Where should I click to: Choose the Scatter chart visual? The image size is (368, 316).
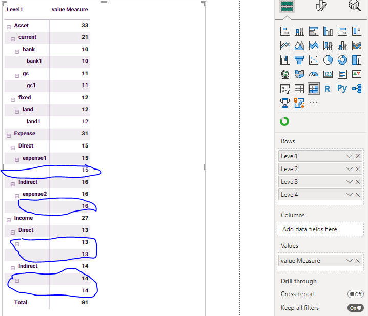coord(313,60)
